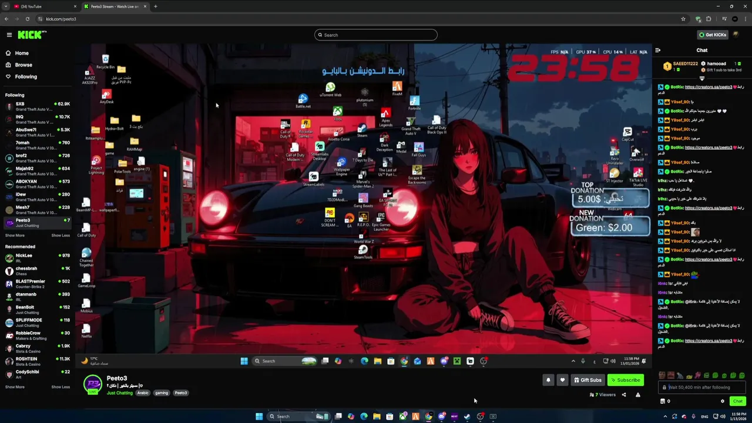Click the chat message input box

703,387
